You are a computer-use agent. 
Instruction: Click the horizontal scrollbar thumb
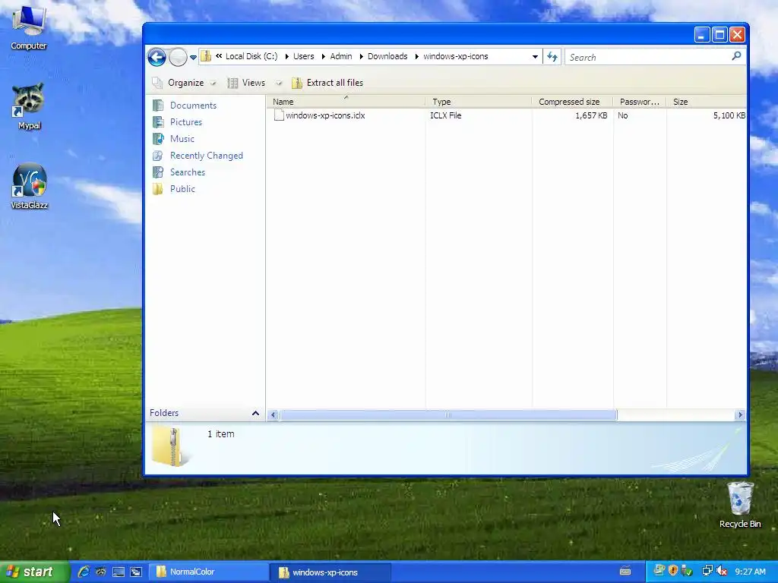pyautogui.click(x=448, y=415)
